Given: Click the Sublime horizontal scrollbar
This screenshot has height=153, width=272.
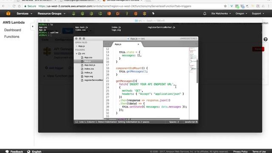Looking at the screenshot, I should click(142, 119).
